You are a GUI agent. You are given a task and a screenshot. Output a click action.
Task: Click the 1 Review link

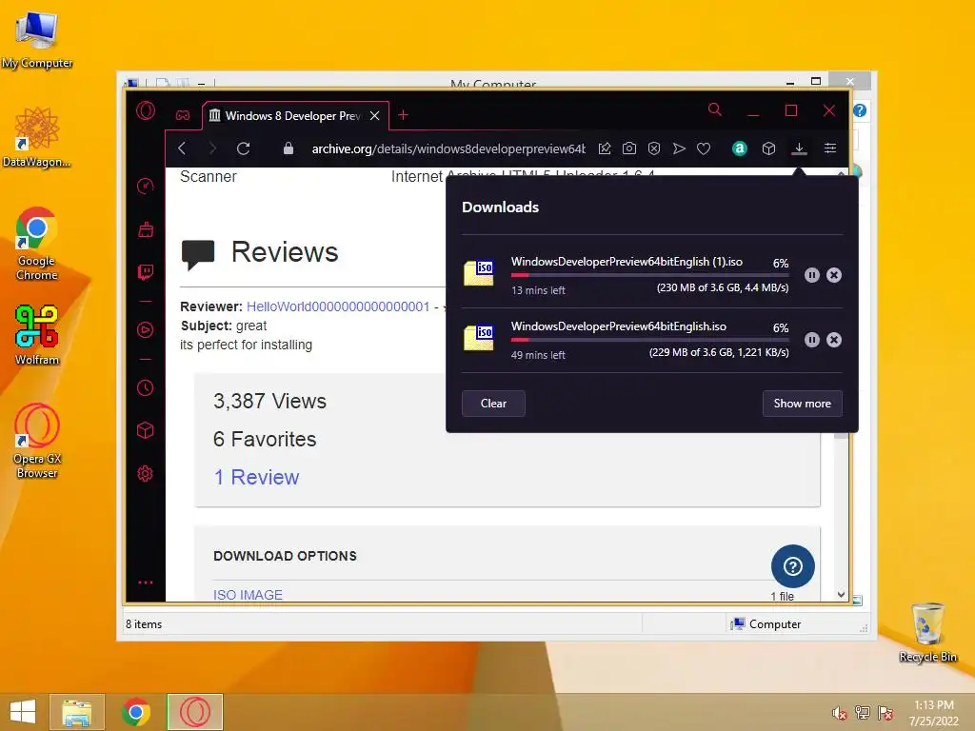[x=256, y=477]
